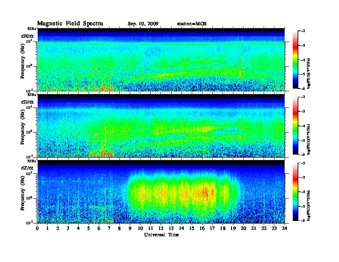The width and height of the screenshot is (339, 262).
Task: Click the dH/dt spectrogram plot
Action: coord(161,60)
